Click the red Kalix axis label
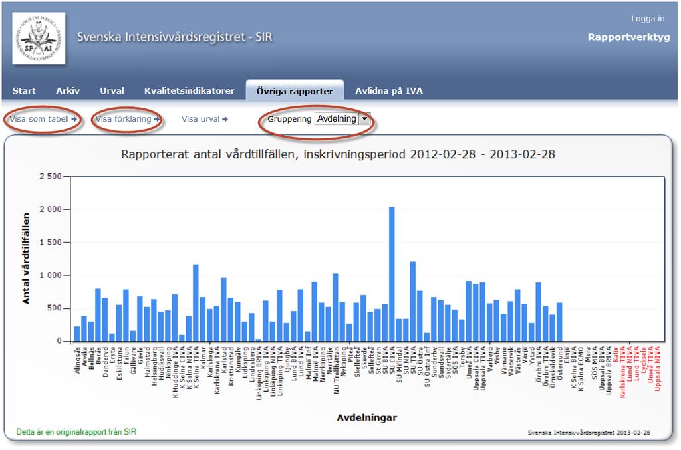 click(x=616, y=354)
